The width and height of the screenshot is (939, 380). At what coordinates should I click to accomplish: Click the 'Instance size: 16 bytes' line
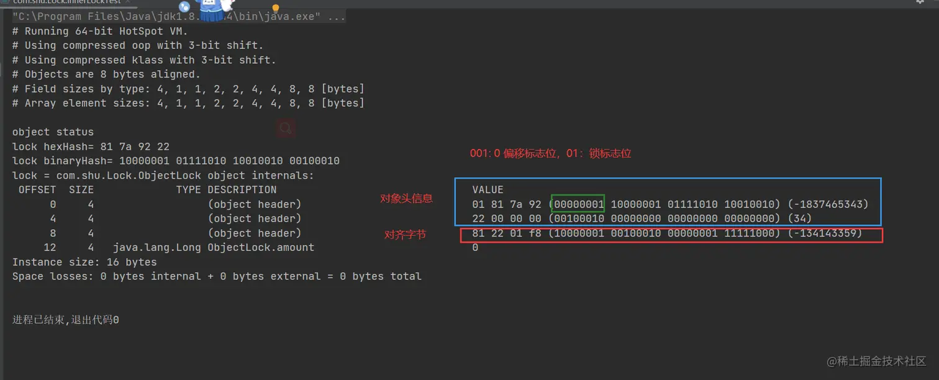[84, 262]
